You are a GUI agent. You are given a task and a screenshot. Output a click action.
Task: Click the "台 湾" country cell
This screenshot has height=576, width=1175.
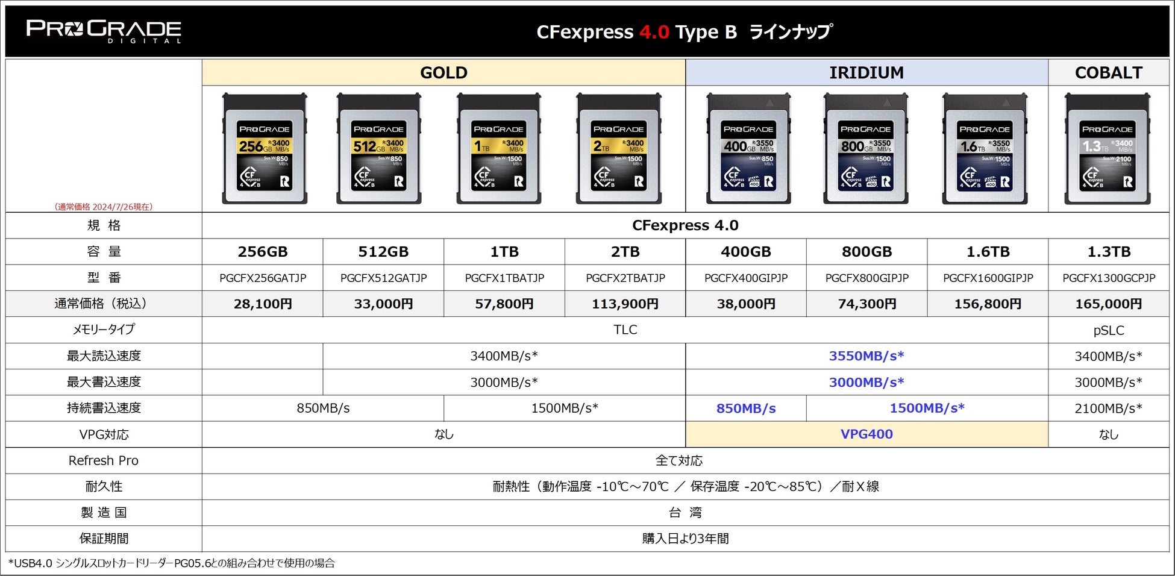pos(685,512)
